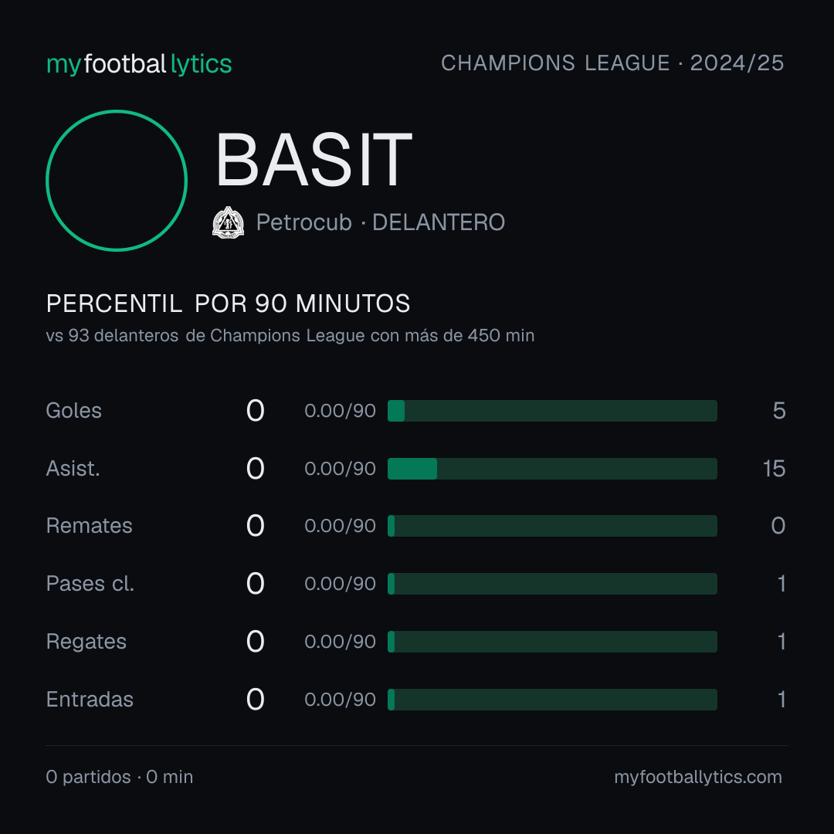Click the empty green player photo circle

[117, 180]
